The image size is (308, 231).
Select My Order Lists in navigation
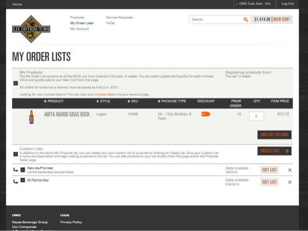click(x=82, y=23)
